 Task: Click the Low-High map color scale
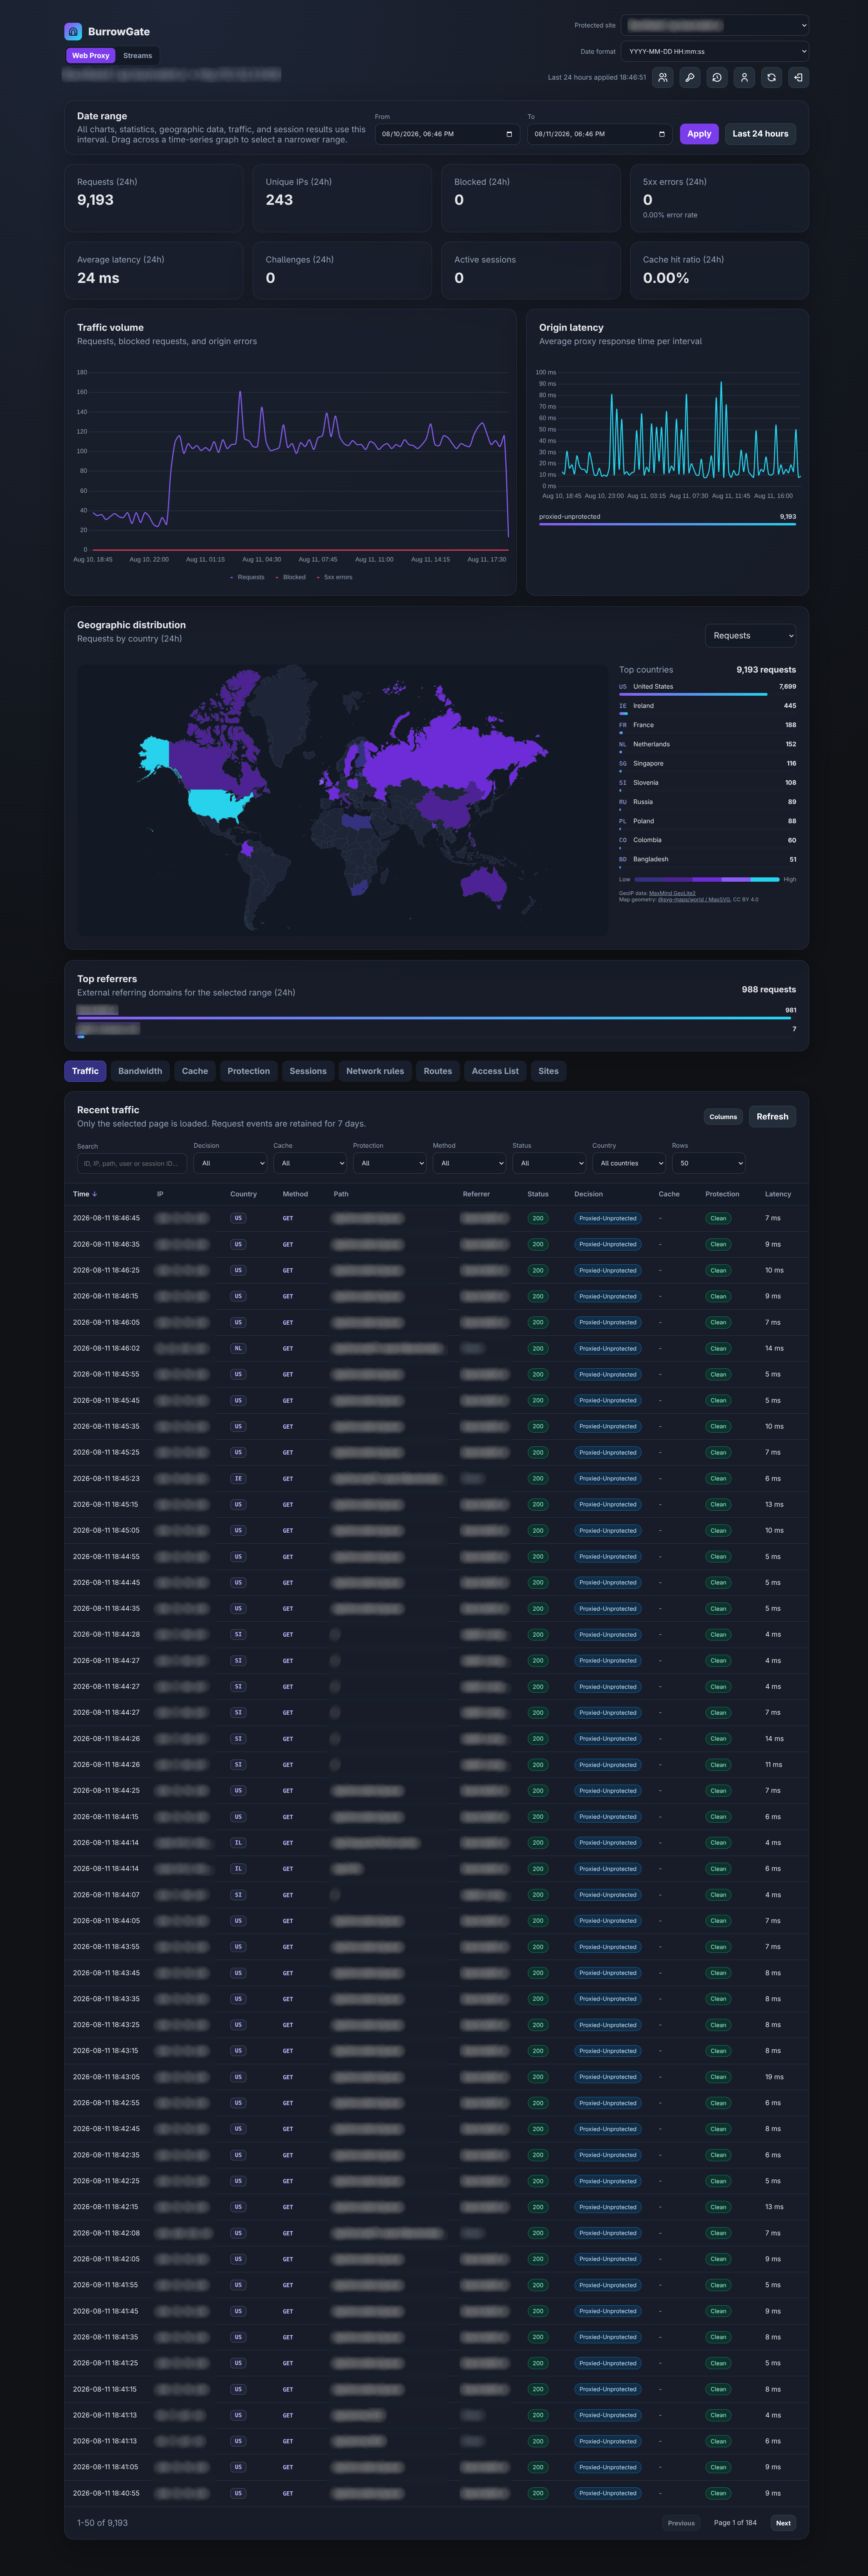click(x=707, y=879)
